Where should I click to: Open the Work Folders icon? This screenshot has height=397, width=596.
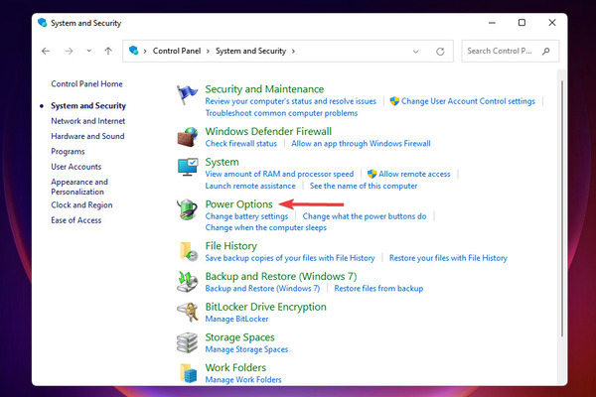tap(188, 373)
